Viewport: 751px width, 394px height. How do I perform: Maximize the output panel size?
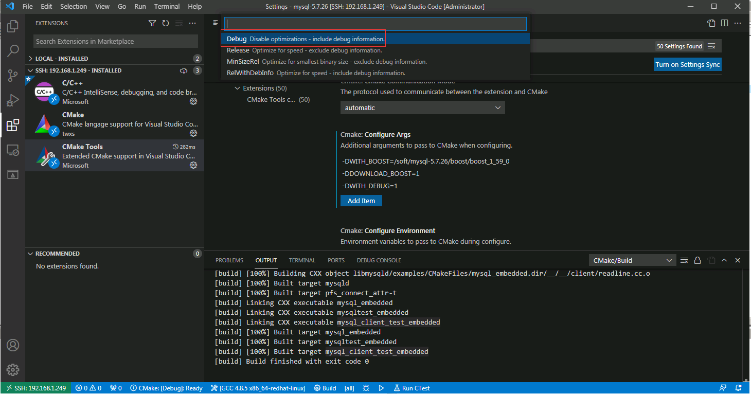(724, 260)
